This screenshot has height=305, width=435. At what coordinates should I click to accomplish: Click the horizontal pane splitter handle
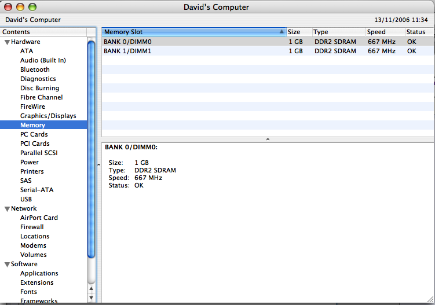(x=268, y=139)
